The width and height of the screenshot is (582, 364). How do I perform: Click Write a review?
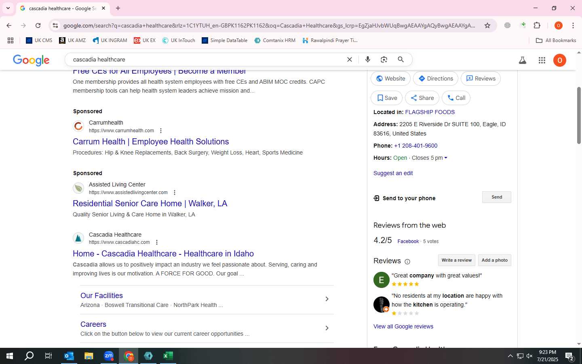(x=456, y=260)
